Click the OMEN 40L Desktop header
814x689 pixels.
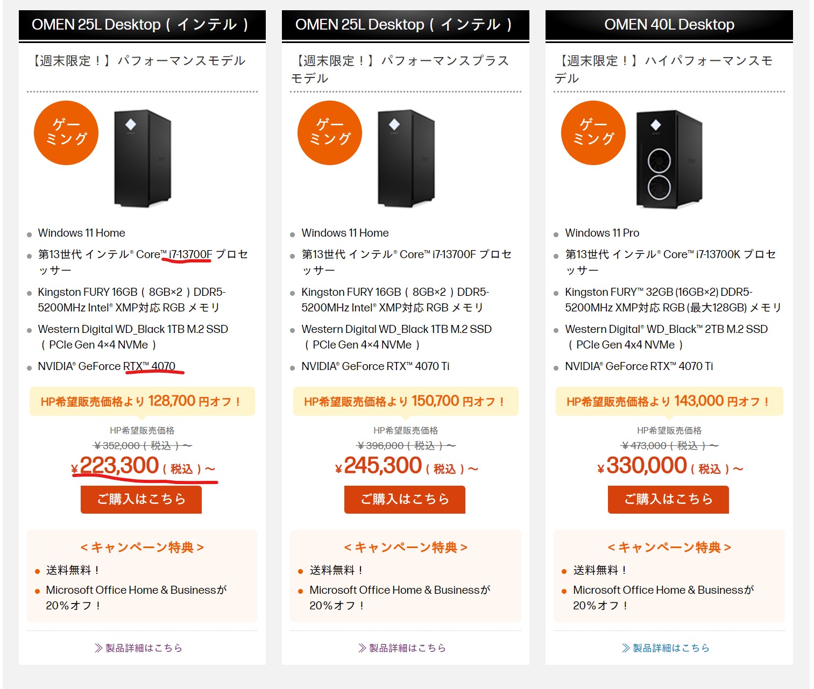point(669,25)
